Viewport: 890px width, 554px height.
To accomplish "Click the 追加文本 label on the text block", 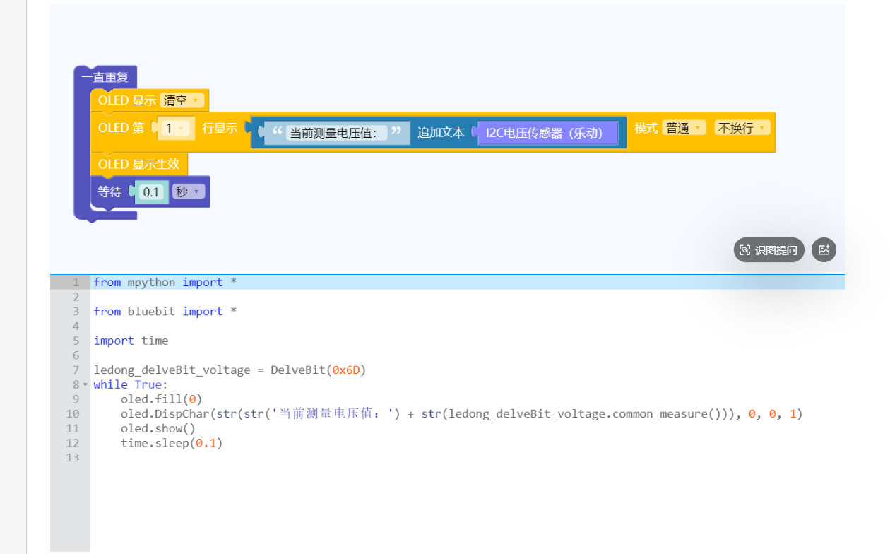I will (441, 132).
